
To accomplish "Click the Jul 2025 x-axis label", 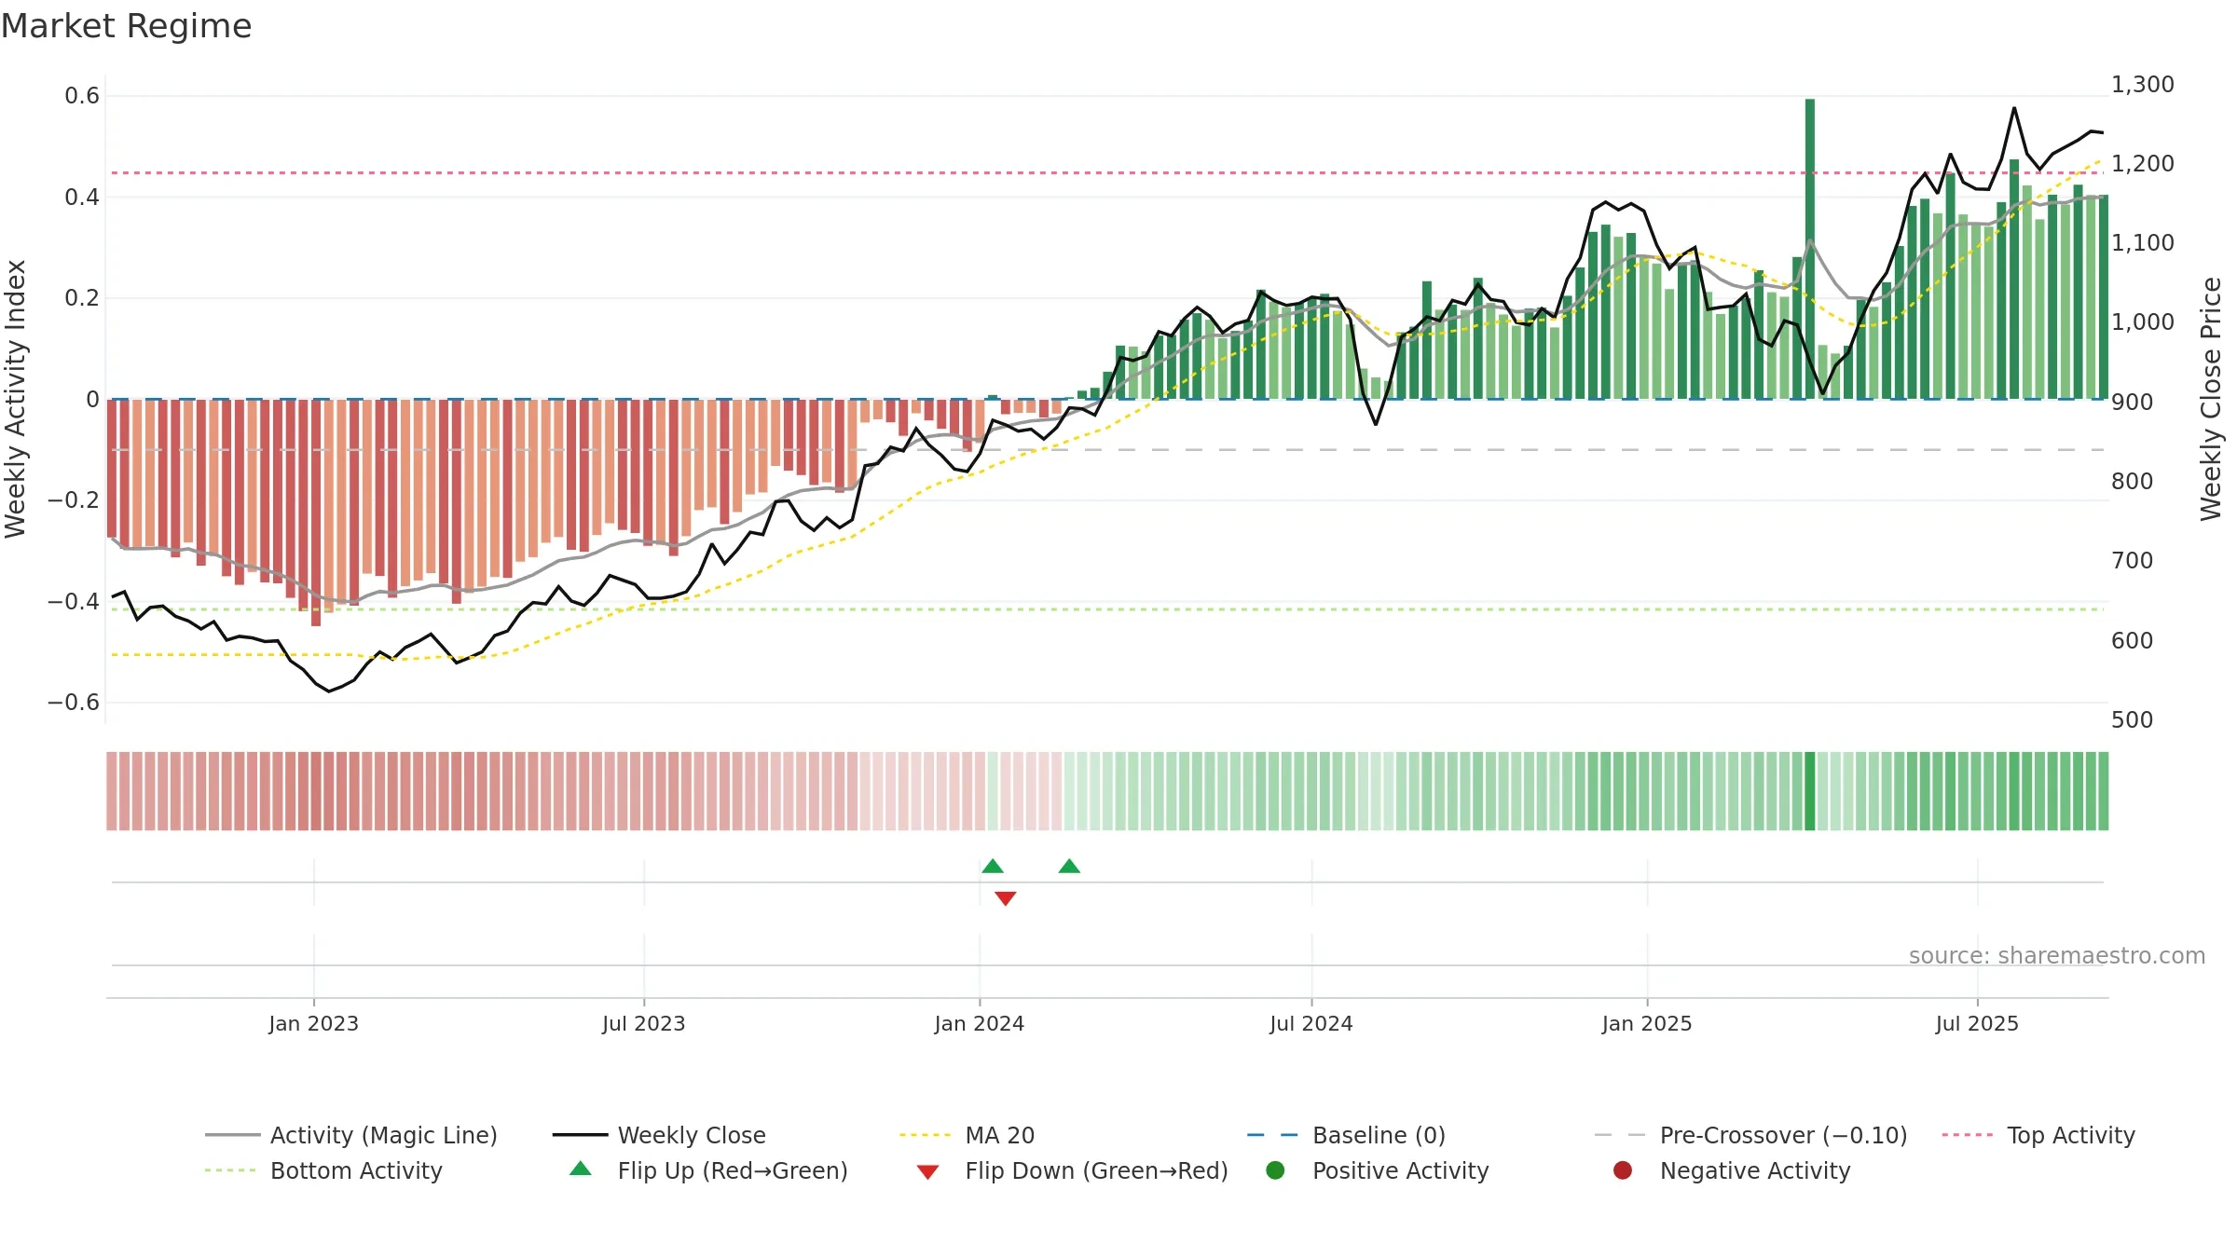I will 1977,1023.
